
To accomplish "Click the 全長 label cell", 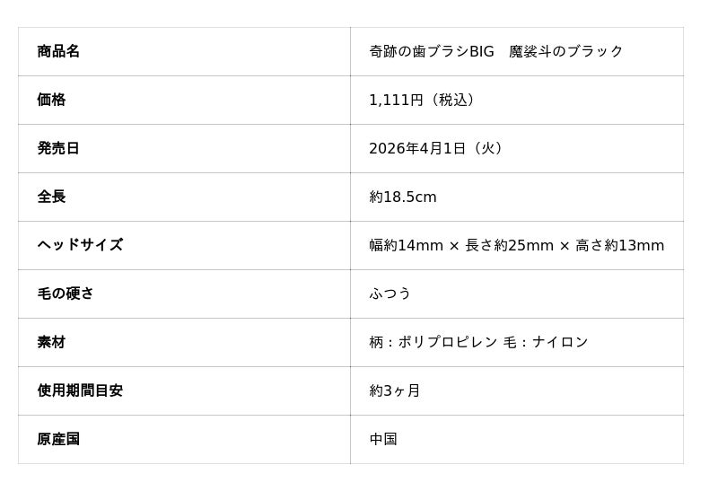I will coord(51,197).
